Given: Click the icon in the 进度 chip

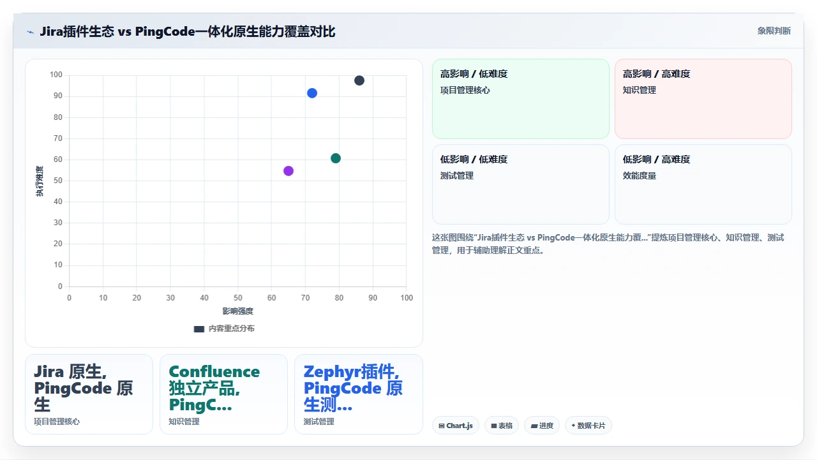Looking at the screenshot, I should click(534, 426).
